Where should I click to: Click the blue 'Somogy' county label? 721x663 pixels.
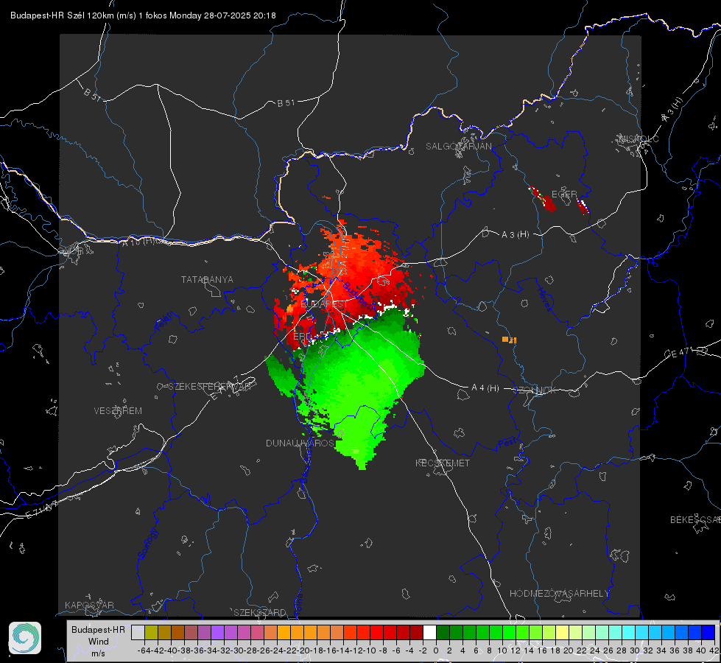(147, 544)
